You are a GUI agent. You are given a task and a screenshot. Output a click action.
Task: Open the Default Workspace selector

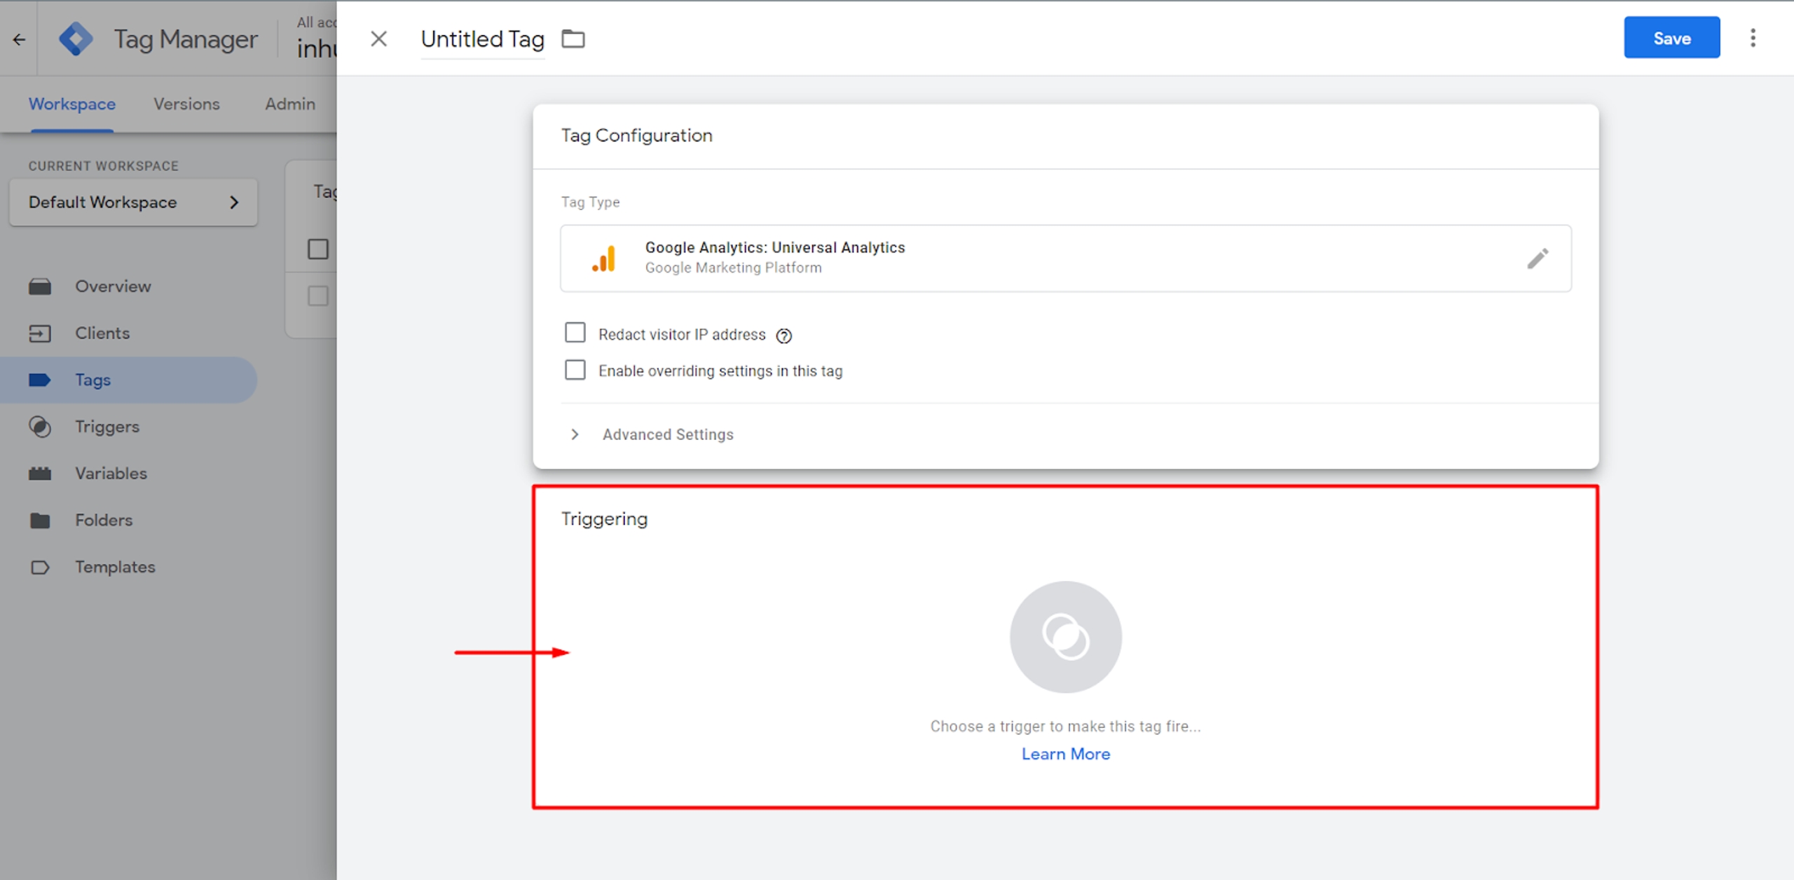point(133,202)
